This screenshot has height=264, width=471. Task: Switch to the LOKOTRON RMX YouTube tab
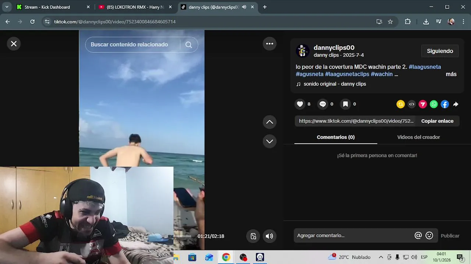pyautogui.click(x=135, y=7)
